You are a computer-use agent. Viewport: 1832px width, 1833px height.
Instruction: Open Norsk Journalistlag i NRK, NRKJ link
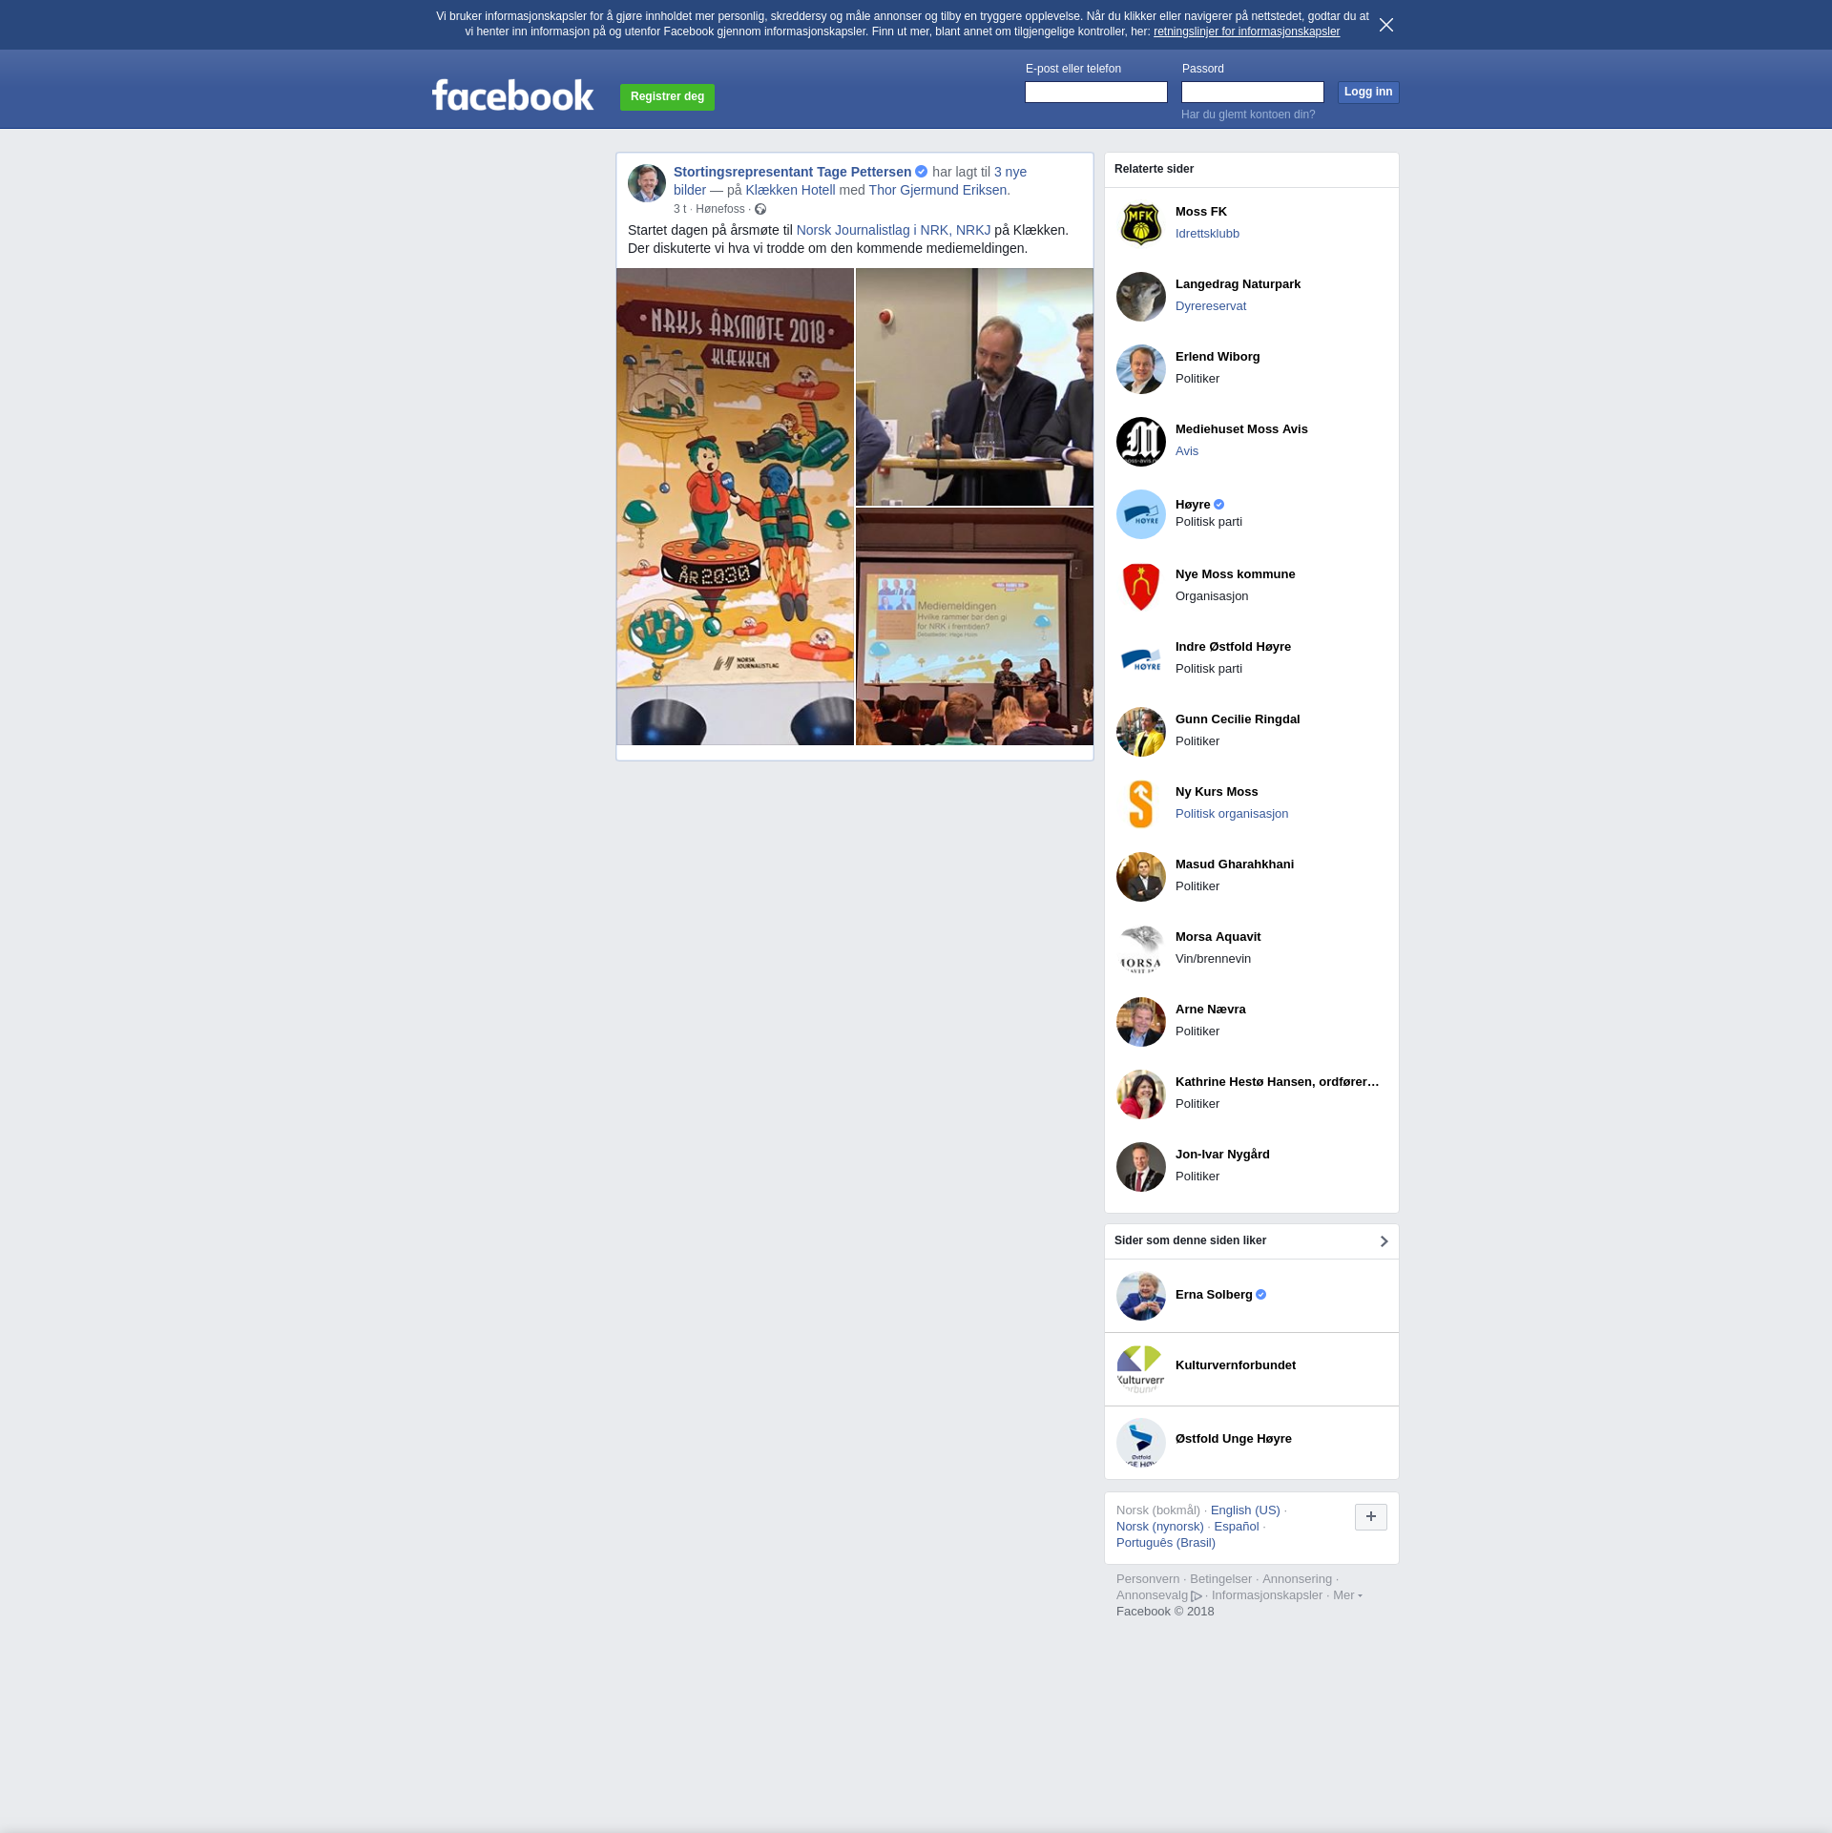click(x=893, y=230)
